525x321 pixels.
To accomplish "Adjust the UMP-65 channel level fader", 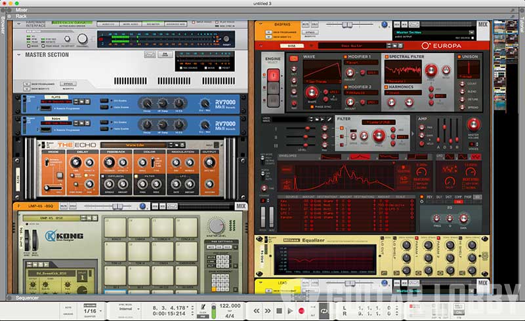I will [117, 206].
